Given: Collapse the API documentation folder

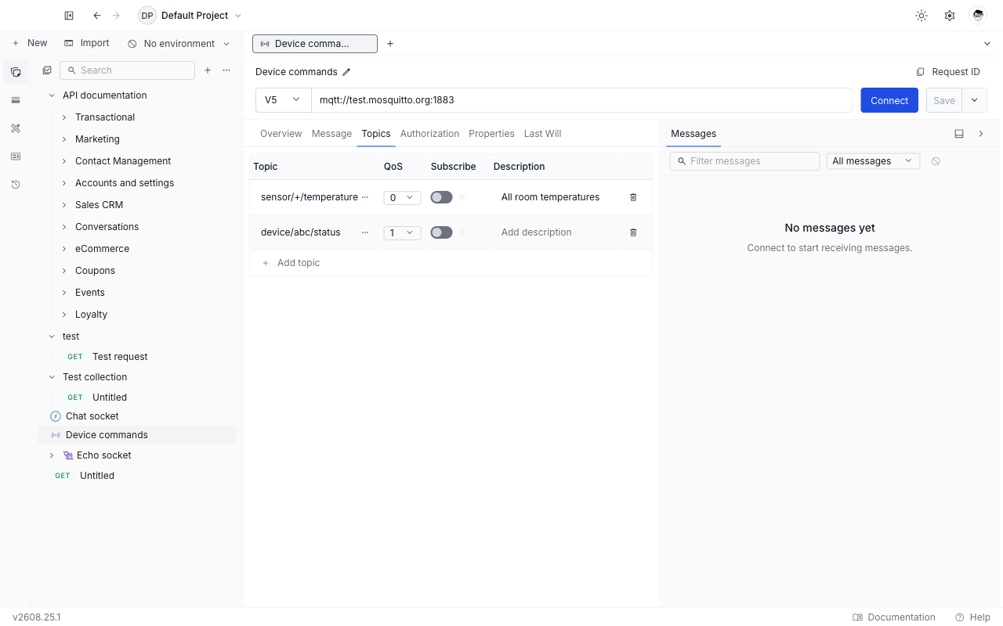Looking at the screenshot, I should (52, 95).
